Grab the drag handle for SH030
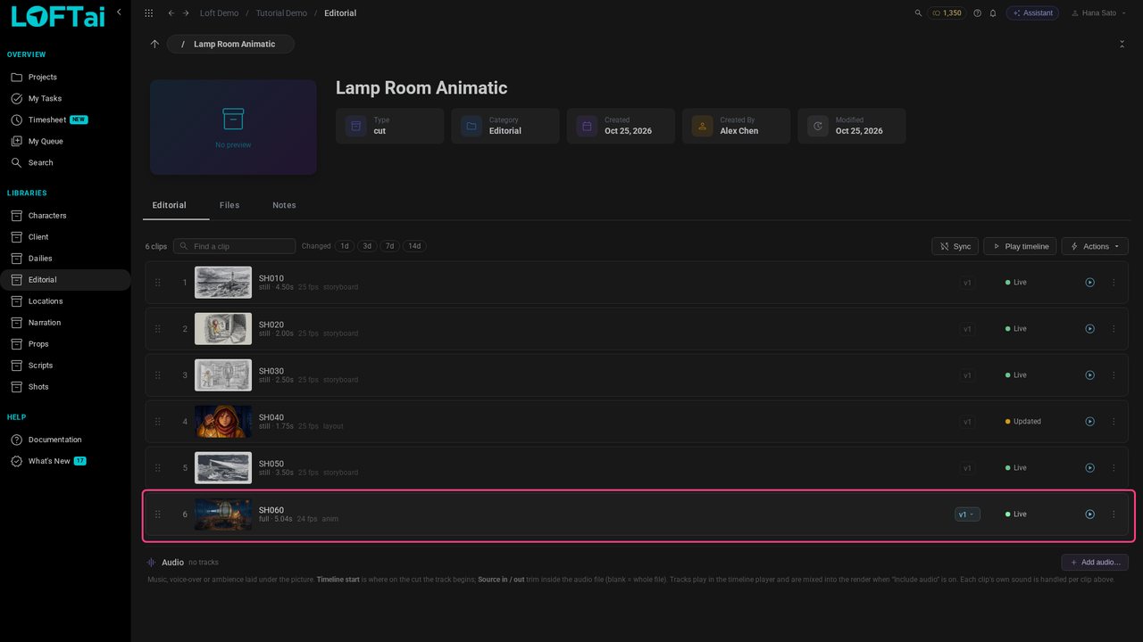The height and width of the screenshot is (642, 1143). [158, 375]
